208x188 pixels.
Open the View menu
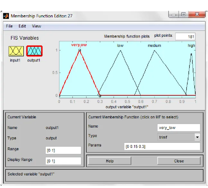tap(37, 26)
